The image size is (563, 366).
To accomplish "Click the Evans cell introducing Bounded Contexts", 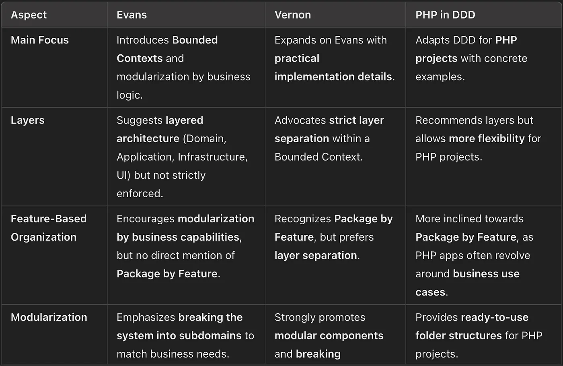I will tap(186, 67).
